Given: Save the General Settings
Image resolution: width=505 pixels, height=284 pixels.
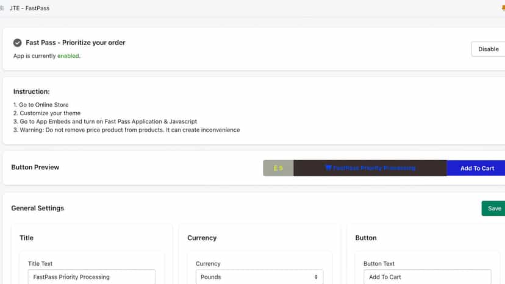Looking at the screenshot, I should [493, 208].
